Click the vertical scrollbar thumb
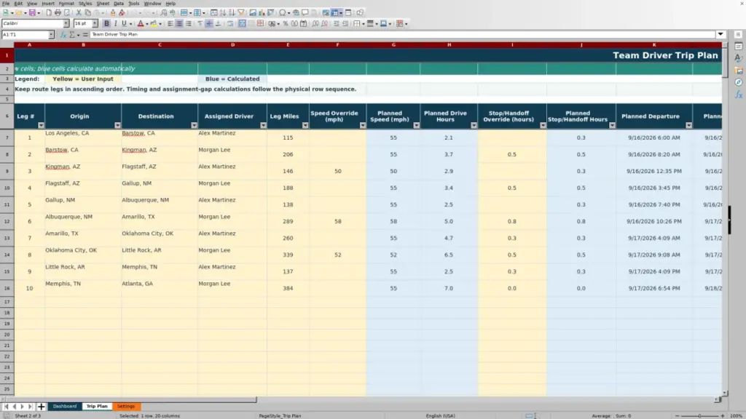Viewport: 746px width, 419px height. click(x=725, y=63)
